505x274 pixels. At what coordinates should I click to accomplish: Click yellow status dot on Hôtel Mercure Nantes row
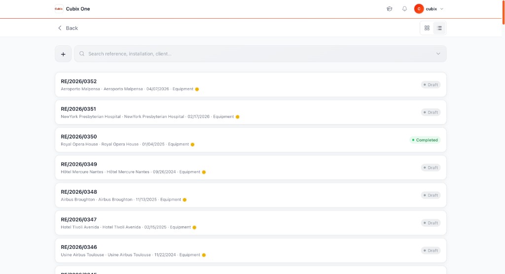pos(204,172)
